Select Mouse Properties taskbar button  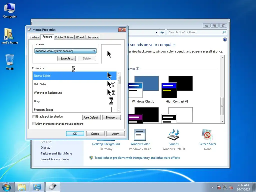(x=53, y=187)
